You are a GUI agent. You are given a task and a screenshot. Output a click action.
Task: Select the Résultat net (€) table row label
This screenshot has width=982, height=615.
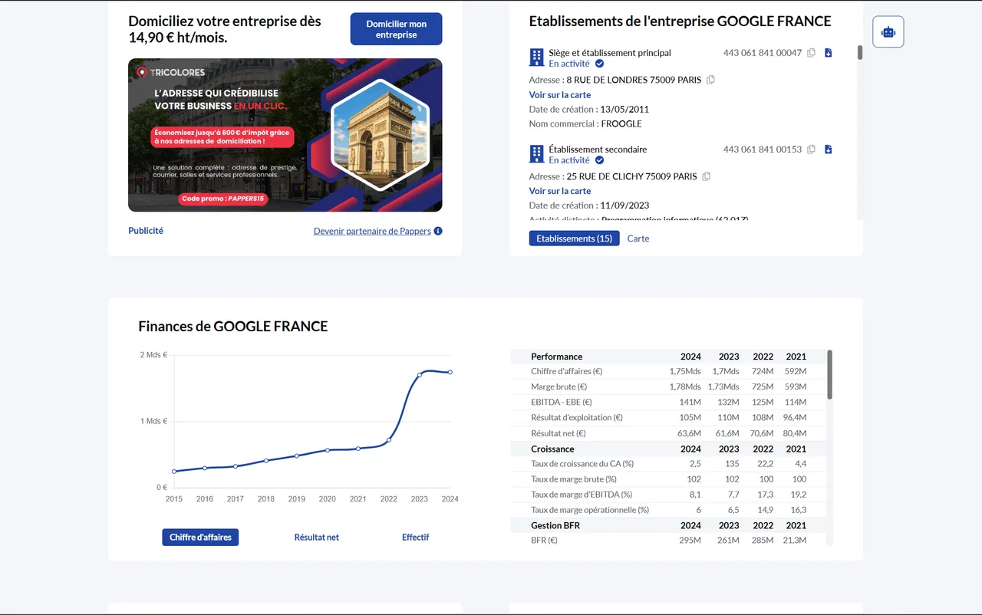pos(559,434)
